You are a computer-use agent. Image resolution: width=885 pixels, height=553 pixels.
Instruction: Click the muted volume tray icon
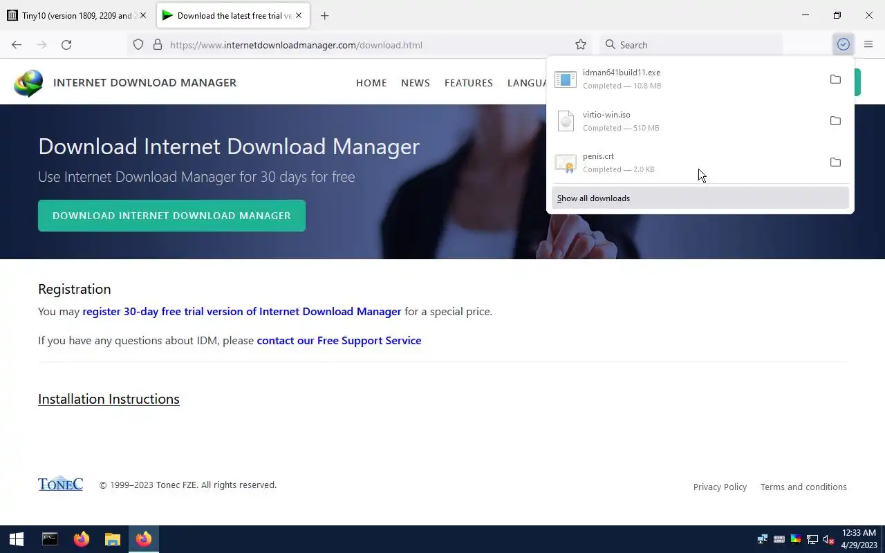(829, 539)
